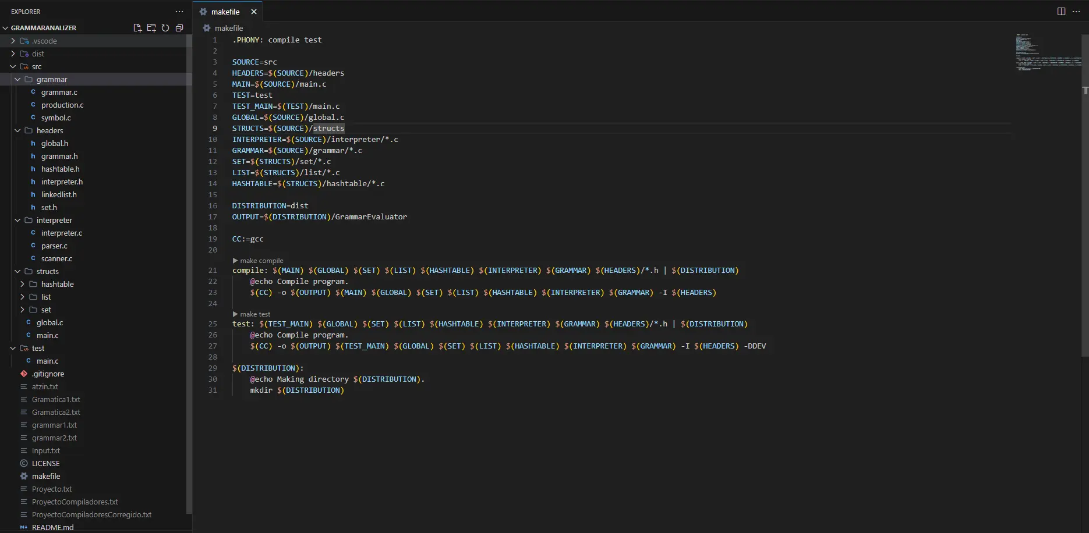Screen dimensions: 1089x533
Task: Open Proyecto.txt file
Action: pyautogui.click(x=96, y=489)
